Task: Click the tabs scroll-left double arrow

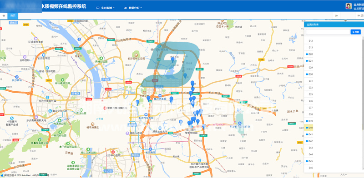Action: point(4,15)
